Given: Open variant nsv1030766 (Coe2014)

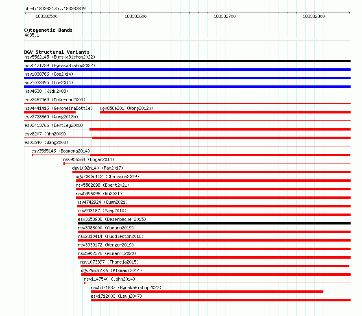Looking at the screenshot, I should [49, 74].
